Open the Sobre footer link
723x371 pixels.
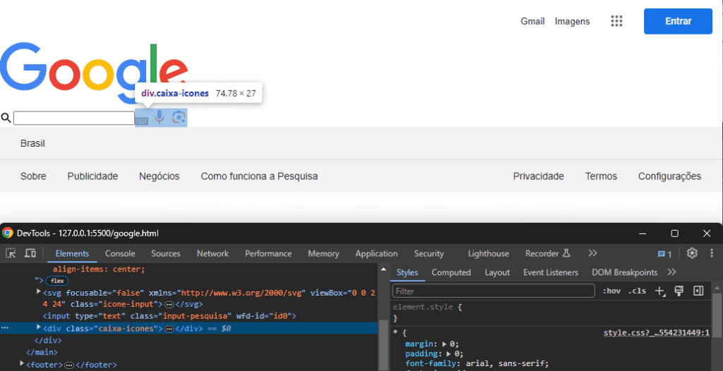33,176
